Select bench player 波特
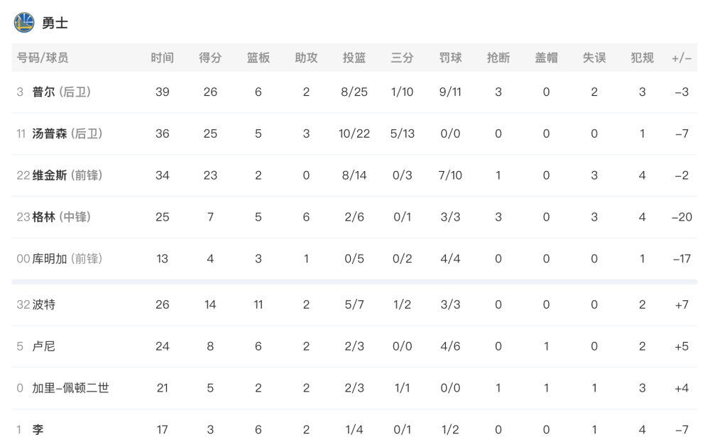Screen dimensions: 710x447 [x=43, y=304]
